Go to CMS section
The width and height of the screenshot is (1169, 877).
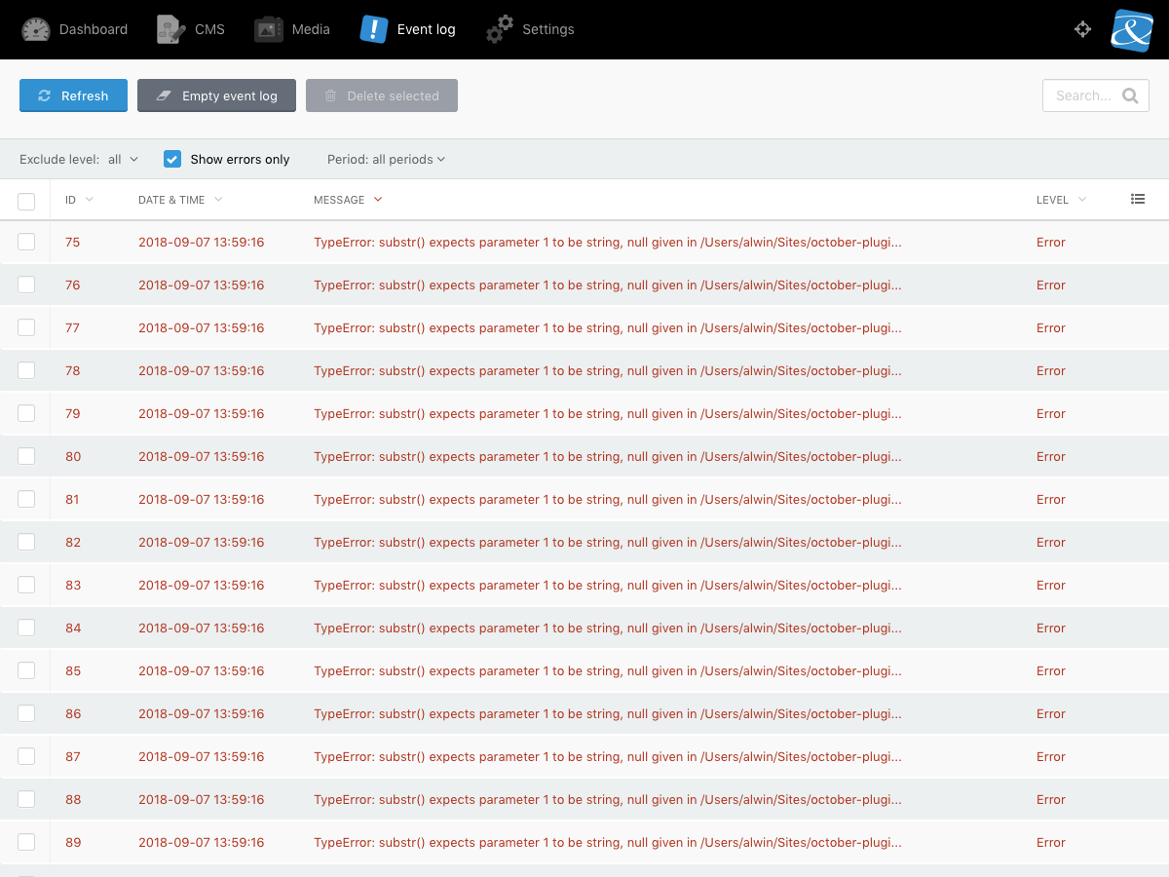(191, 29)
